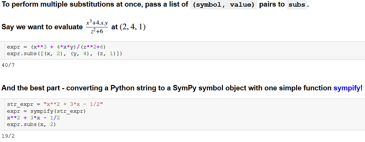
Task: Click the (z**2+6) denominator in code
Action: pyautogui.click(x=93, y=47)
